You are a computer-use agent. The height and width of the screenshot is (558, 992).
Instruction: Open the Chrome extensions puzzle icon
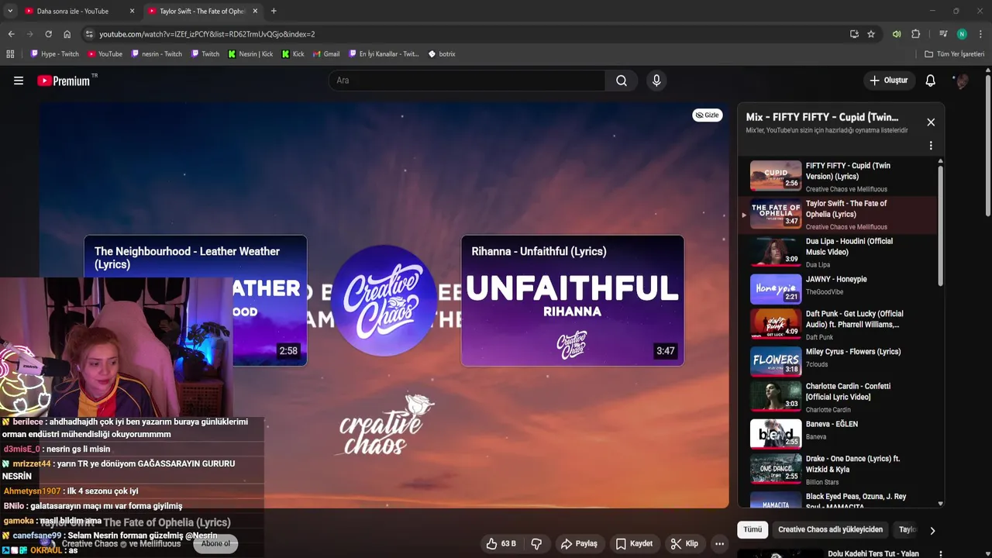tap(916, 34)
